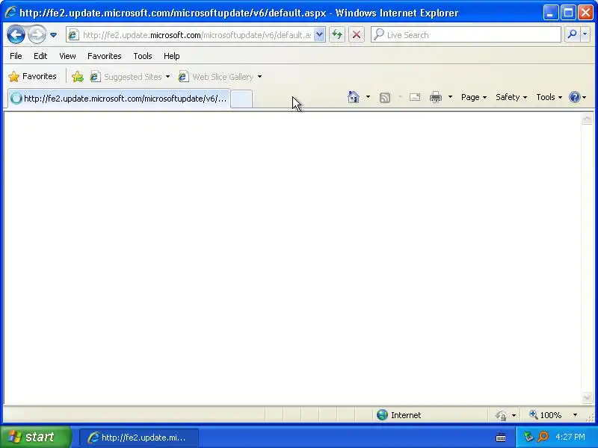Click the Refresh page icon
Image resolution: width=598 pixels, height=448 pixels.
(x=337, y=35)
